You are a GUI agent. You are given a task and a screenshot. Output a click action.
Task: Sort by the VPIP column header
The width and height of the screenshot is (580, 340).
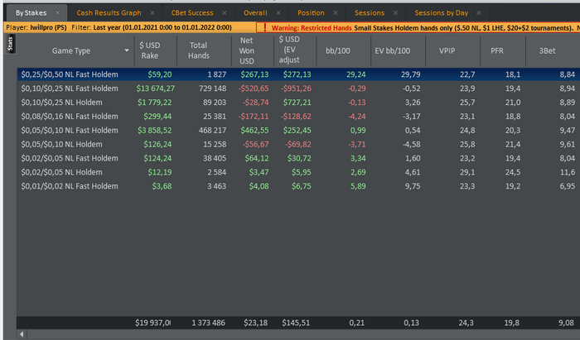coord(452,50)
